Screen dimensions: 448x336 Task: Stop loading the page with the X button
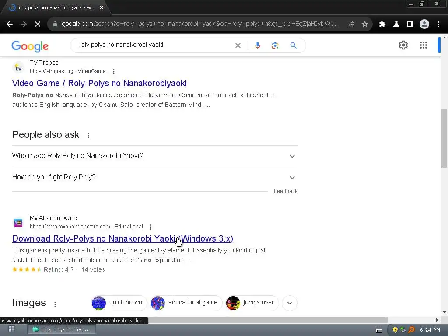[x=38, y=24]
